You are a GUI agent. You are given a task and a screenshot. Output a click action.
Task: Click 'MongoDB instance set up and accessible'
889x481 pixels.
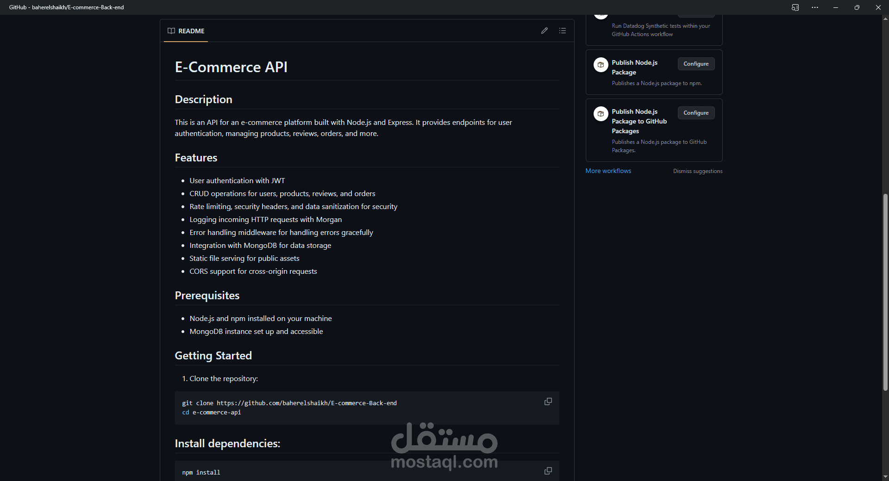[x=256, y=332]
